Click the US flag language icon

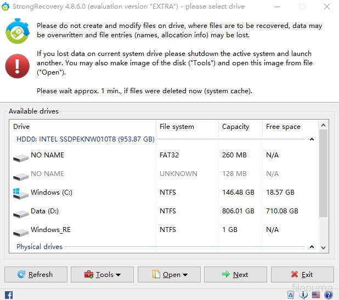316,295
